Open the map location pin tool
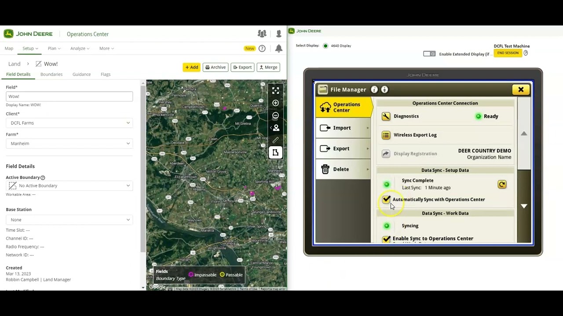 point(275,128)
